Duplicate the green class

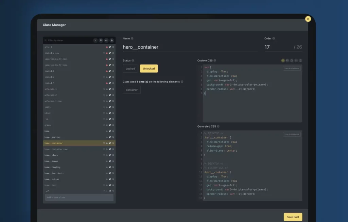click(x=110, y=125)
